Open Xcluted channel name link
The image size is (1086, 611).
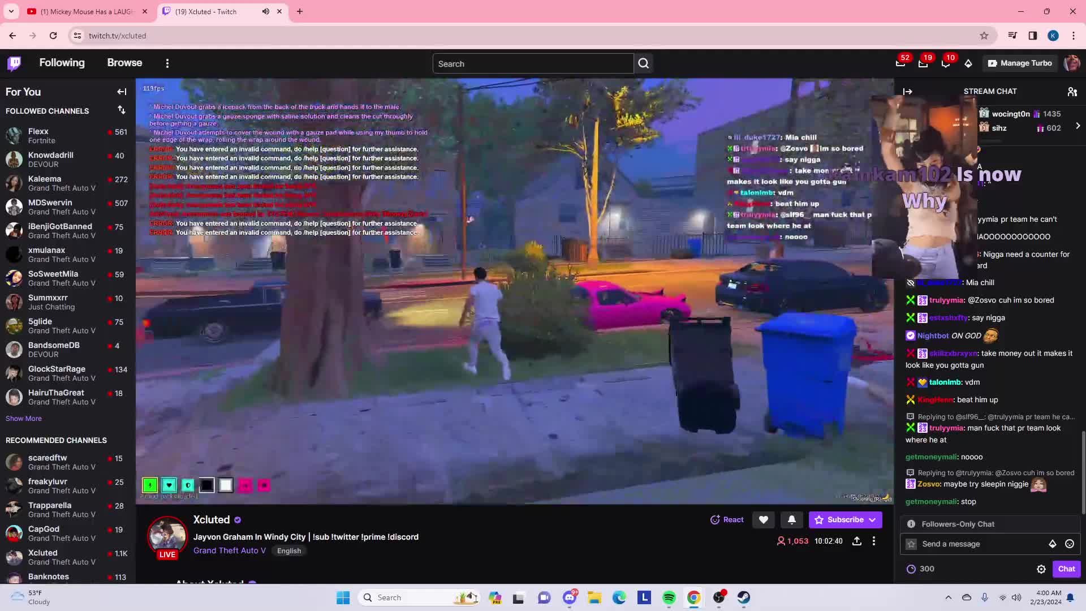(212, 520)
